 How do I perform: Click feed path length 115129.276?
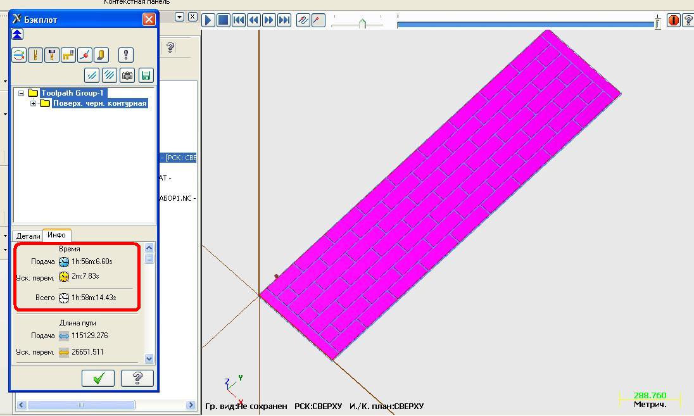tap(90, 336)
